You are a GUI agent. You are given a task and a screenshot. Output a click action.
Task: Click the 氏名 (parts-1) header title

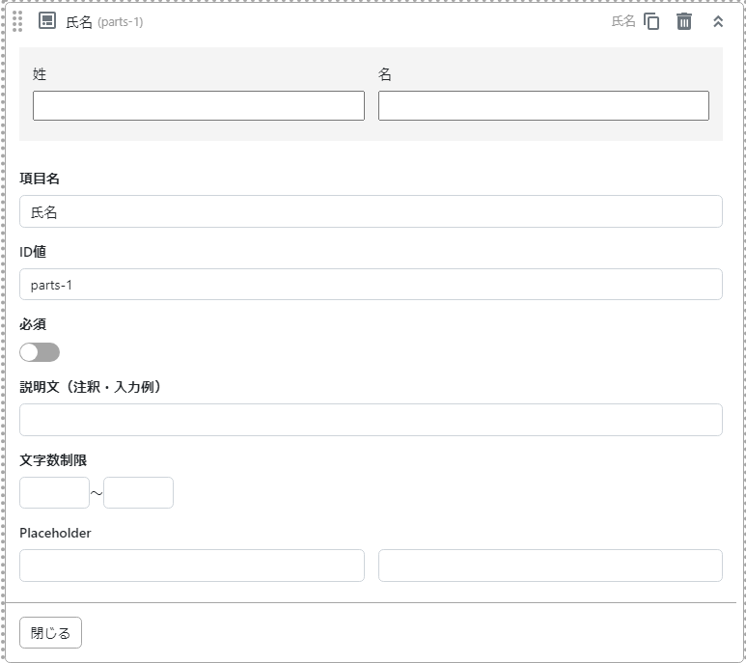click(x=104, y=21)
